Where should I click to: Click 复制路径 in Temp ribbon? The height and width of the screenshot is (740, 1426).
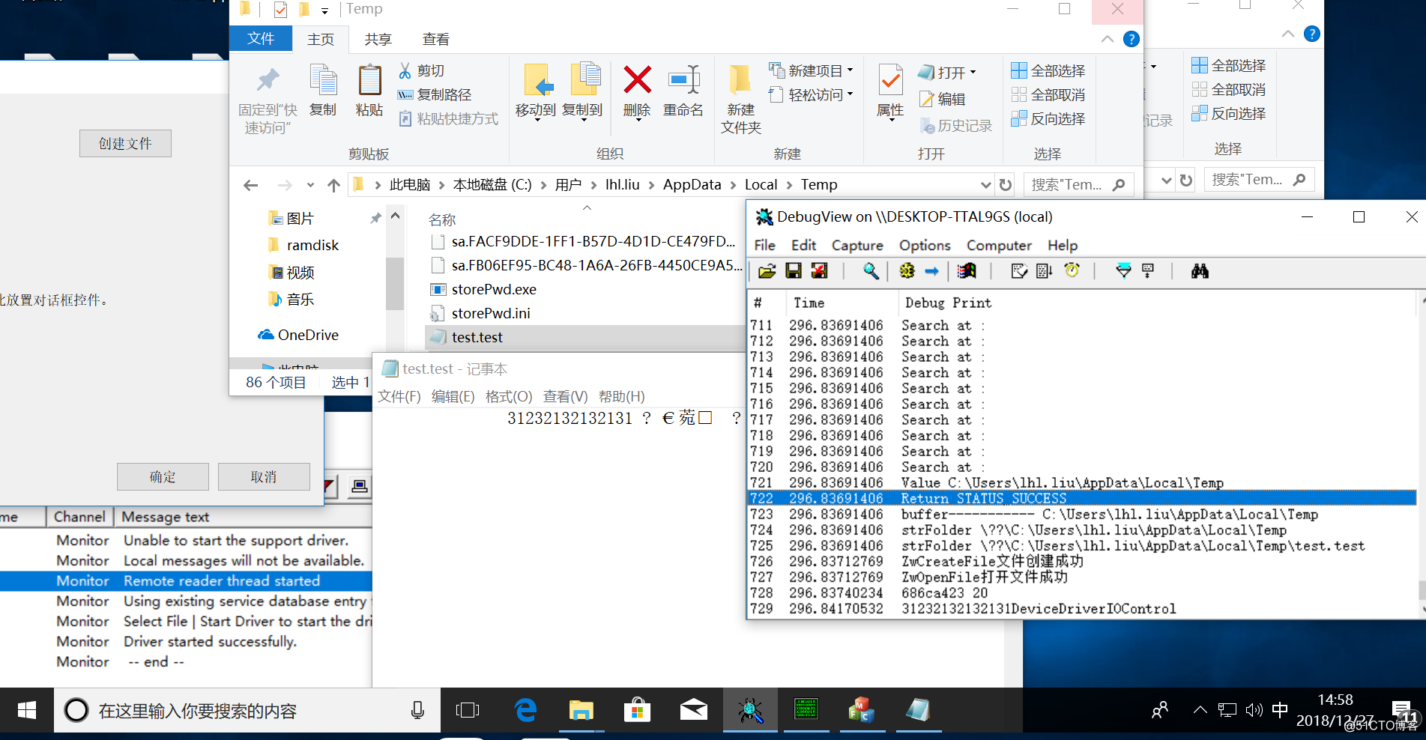point(435,94)
